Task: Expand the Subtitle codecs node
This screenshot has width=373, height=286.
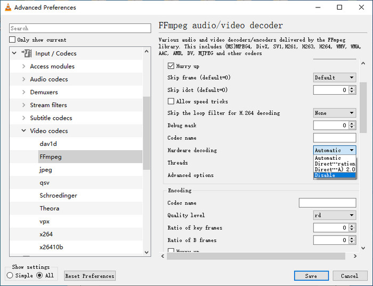Action: pyautogui.click(x=23, y=118)
